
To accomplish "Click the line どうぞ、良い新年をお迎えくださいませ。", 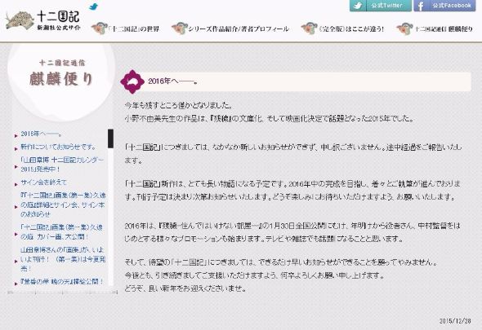I will coord(185,288).
